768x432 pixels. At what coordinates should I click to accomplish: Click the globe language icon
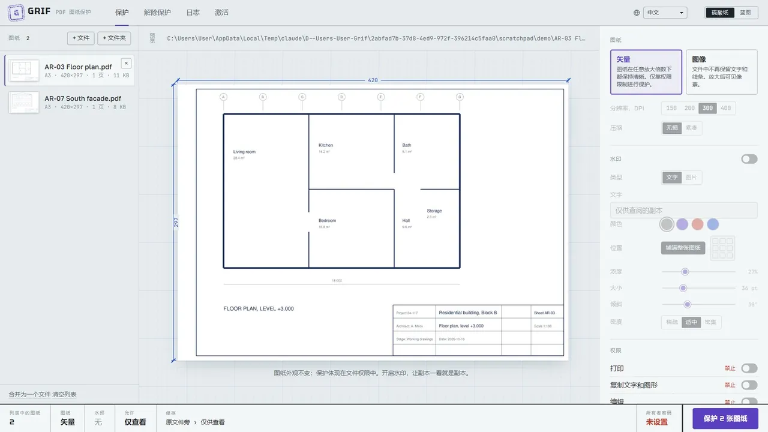tap(637, 13)
